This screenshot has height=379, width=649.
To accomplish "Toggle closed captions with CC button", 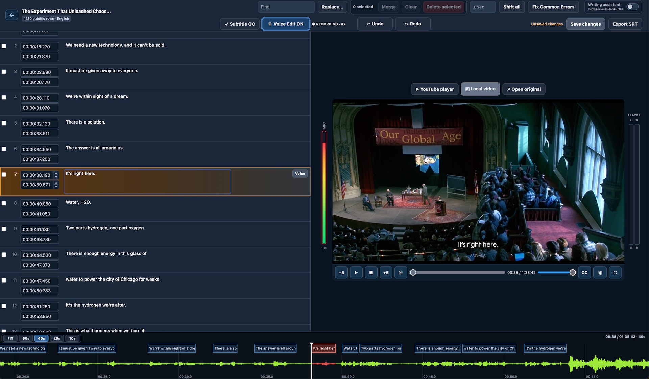I will tap(584, 273).
